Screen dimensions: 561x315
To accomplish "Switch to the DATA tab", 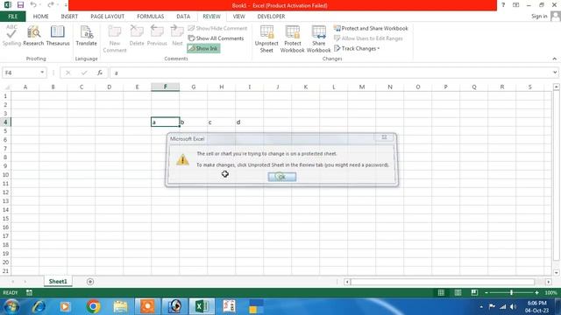I will point(183,17).
